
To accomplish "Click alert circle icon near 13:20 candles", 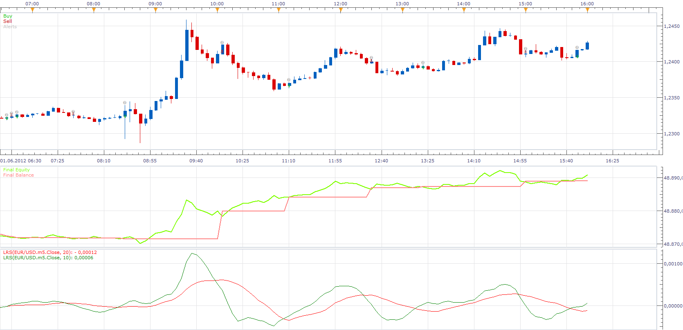I will [423, 63].
